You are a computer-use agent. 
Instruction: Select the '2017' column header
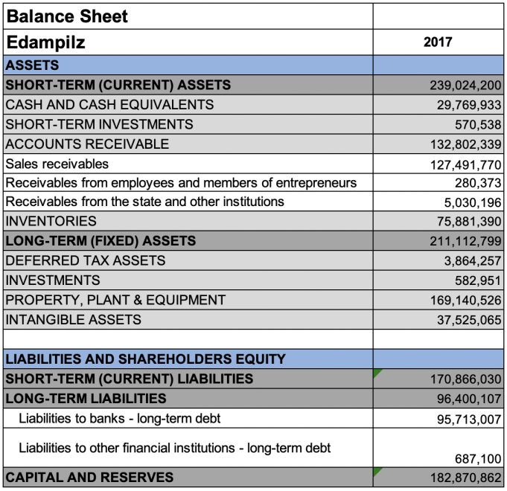[438, 42]
